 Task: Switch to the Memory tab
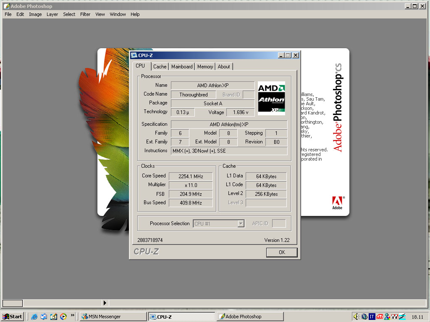[x=205, y=67]
